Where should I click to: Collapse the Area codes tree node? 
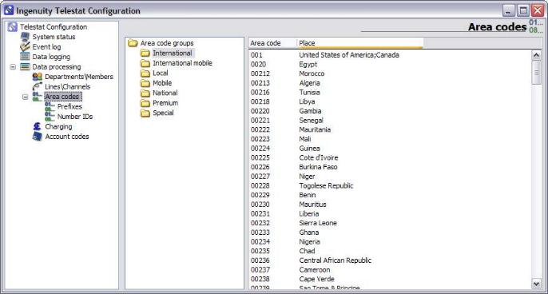[x=26, y=97]
